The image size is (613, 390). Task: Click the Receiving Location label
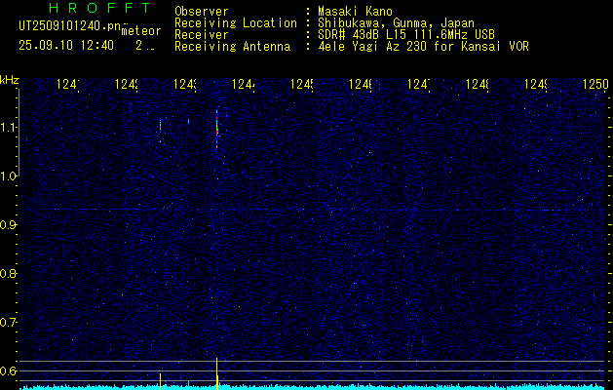pyautogui.click(x=236, y=22)
